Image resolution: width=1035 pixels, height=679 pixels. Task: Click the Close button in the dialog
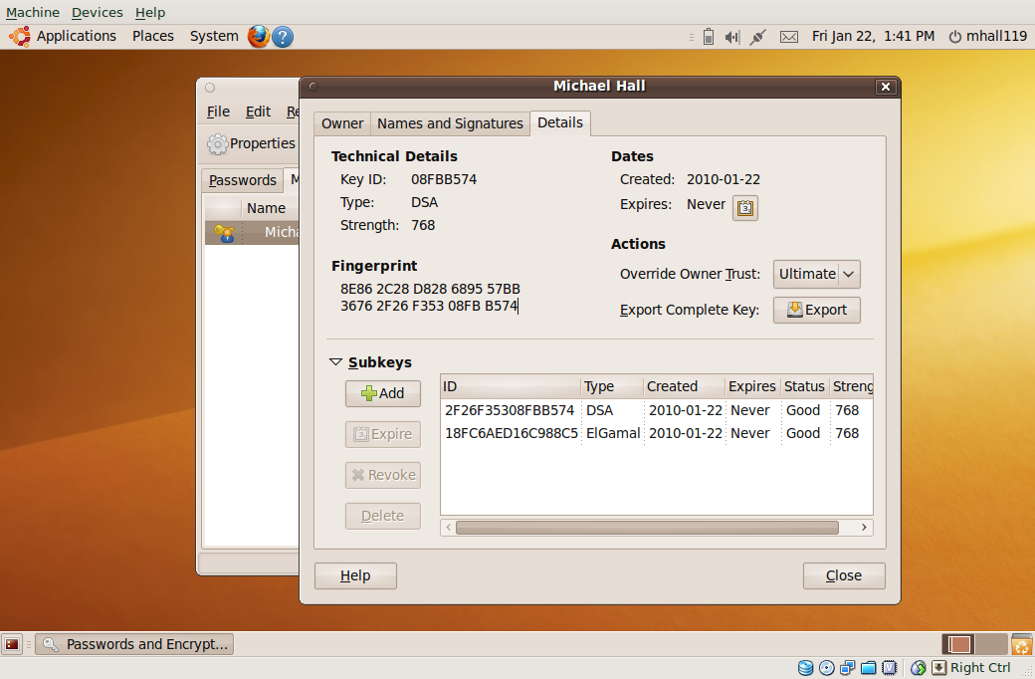(x=844, y=575)
